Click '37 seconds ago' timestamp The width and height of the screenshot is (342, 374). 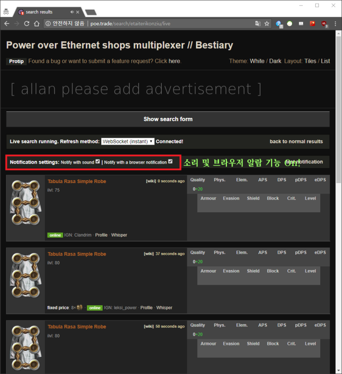coord(170,254)
